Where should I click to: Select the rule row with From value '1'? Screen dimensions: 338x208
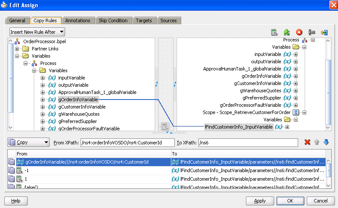166,179
